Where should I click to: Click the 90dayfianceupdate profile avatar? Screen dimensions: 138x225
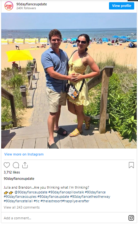click(9, 6)
